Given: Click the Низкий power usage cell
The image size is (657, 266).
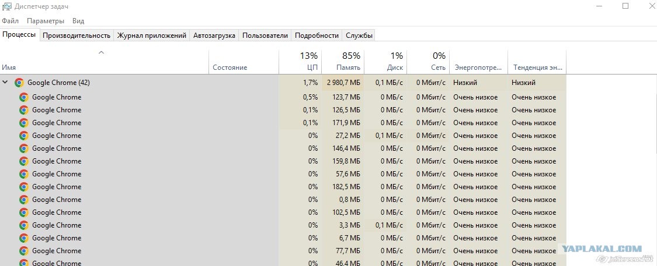Looking at the screenshot, I should pyautogui.click(x=478, y=83).
